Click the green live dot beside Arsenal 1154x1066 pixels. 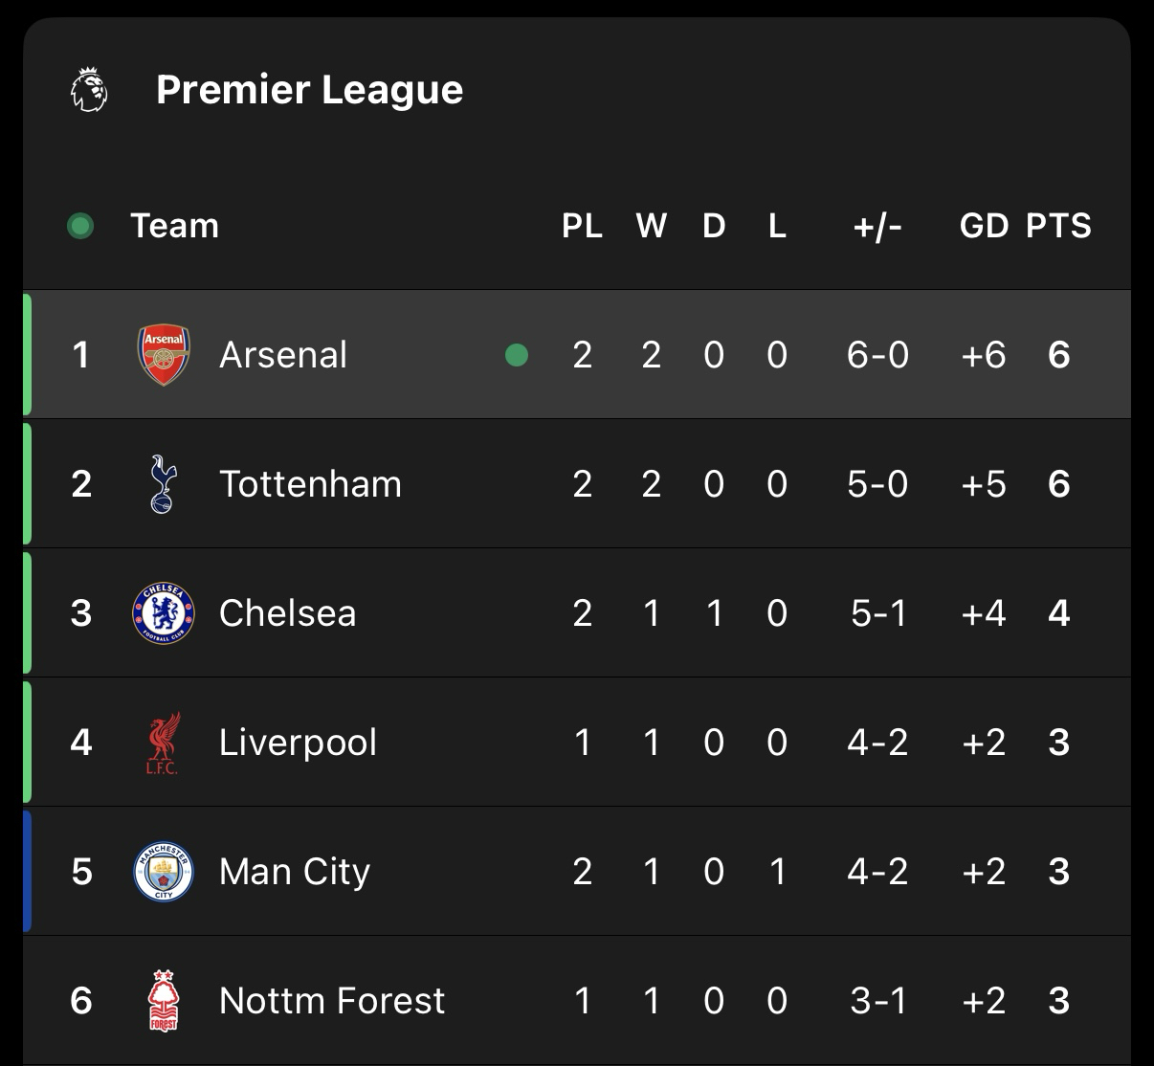(x=517, y=356)
